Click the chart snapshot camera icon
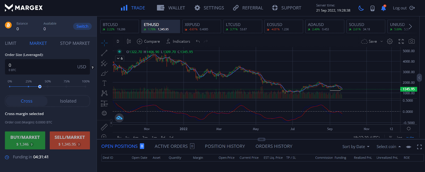This screenshot has width=425, height=172. (411, 41)
